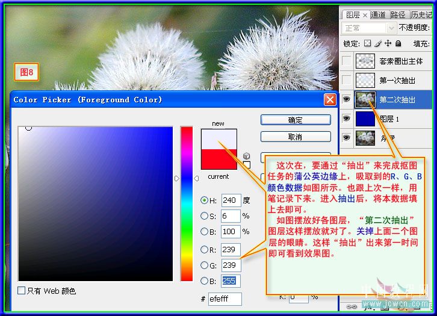The height and width of the screenshot is (316, 437).
Task: Click the current red color swatch
Action: coord(218,159)
